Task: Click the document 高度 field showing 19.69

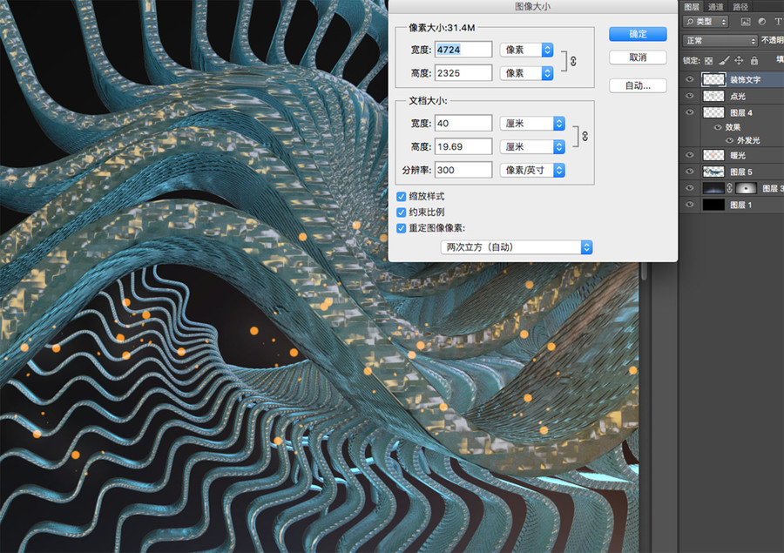Action: [x=463, y=146]
